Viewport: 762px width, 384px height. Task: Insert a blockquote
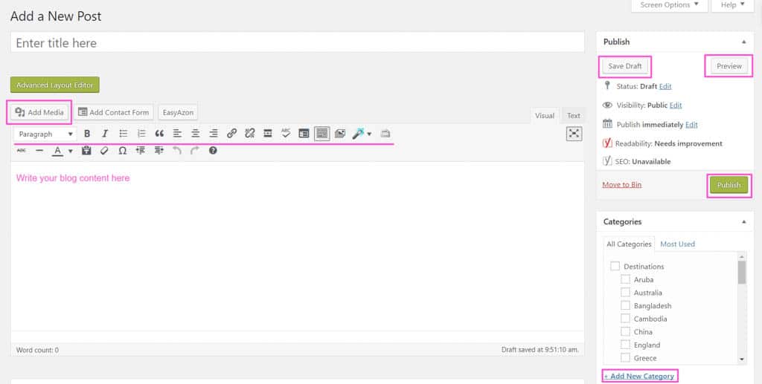(159, 134)
